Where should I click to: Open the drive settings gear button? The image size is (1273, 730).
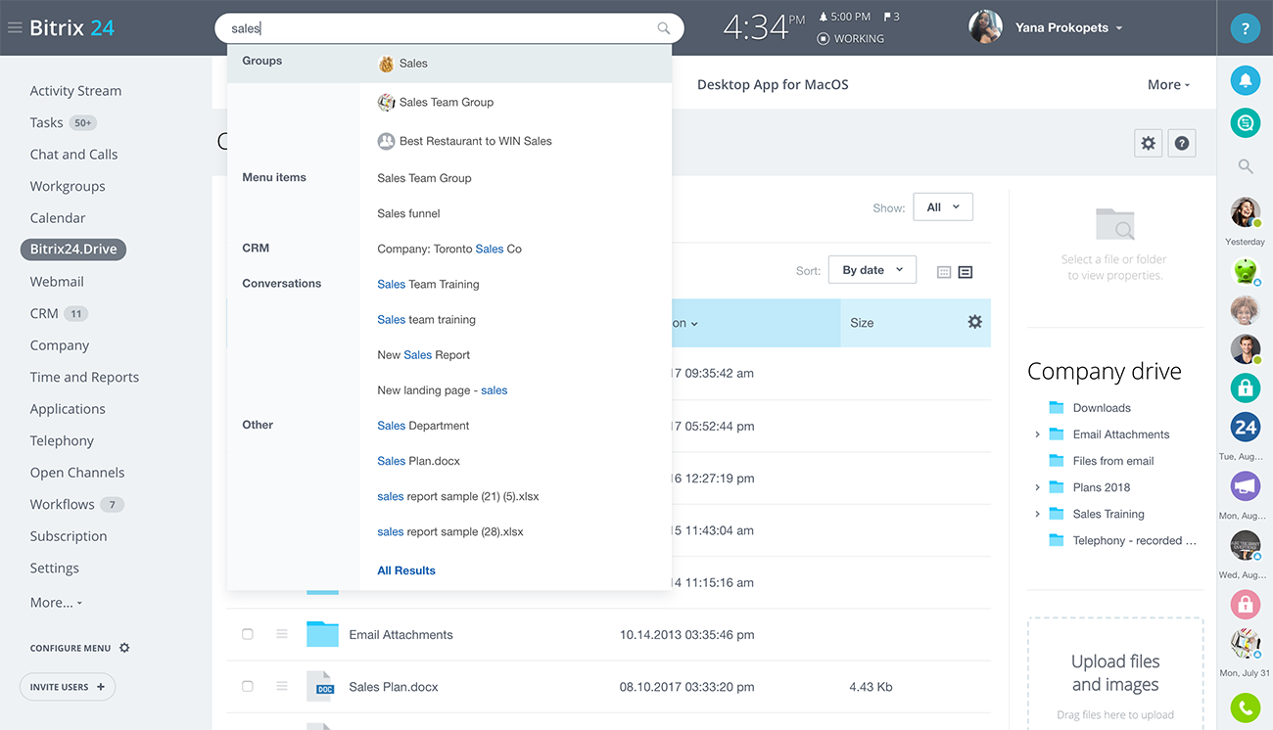pos(1148,143)
